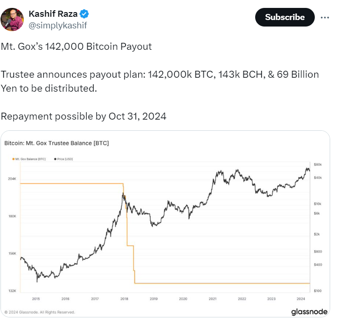This screenshot has height=323, width=339.
Task: Click the tweet headline about 142,000 Bitcoin Payout
Action: tap(76, 47)
